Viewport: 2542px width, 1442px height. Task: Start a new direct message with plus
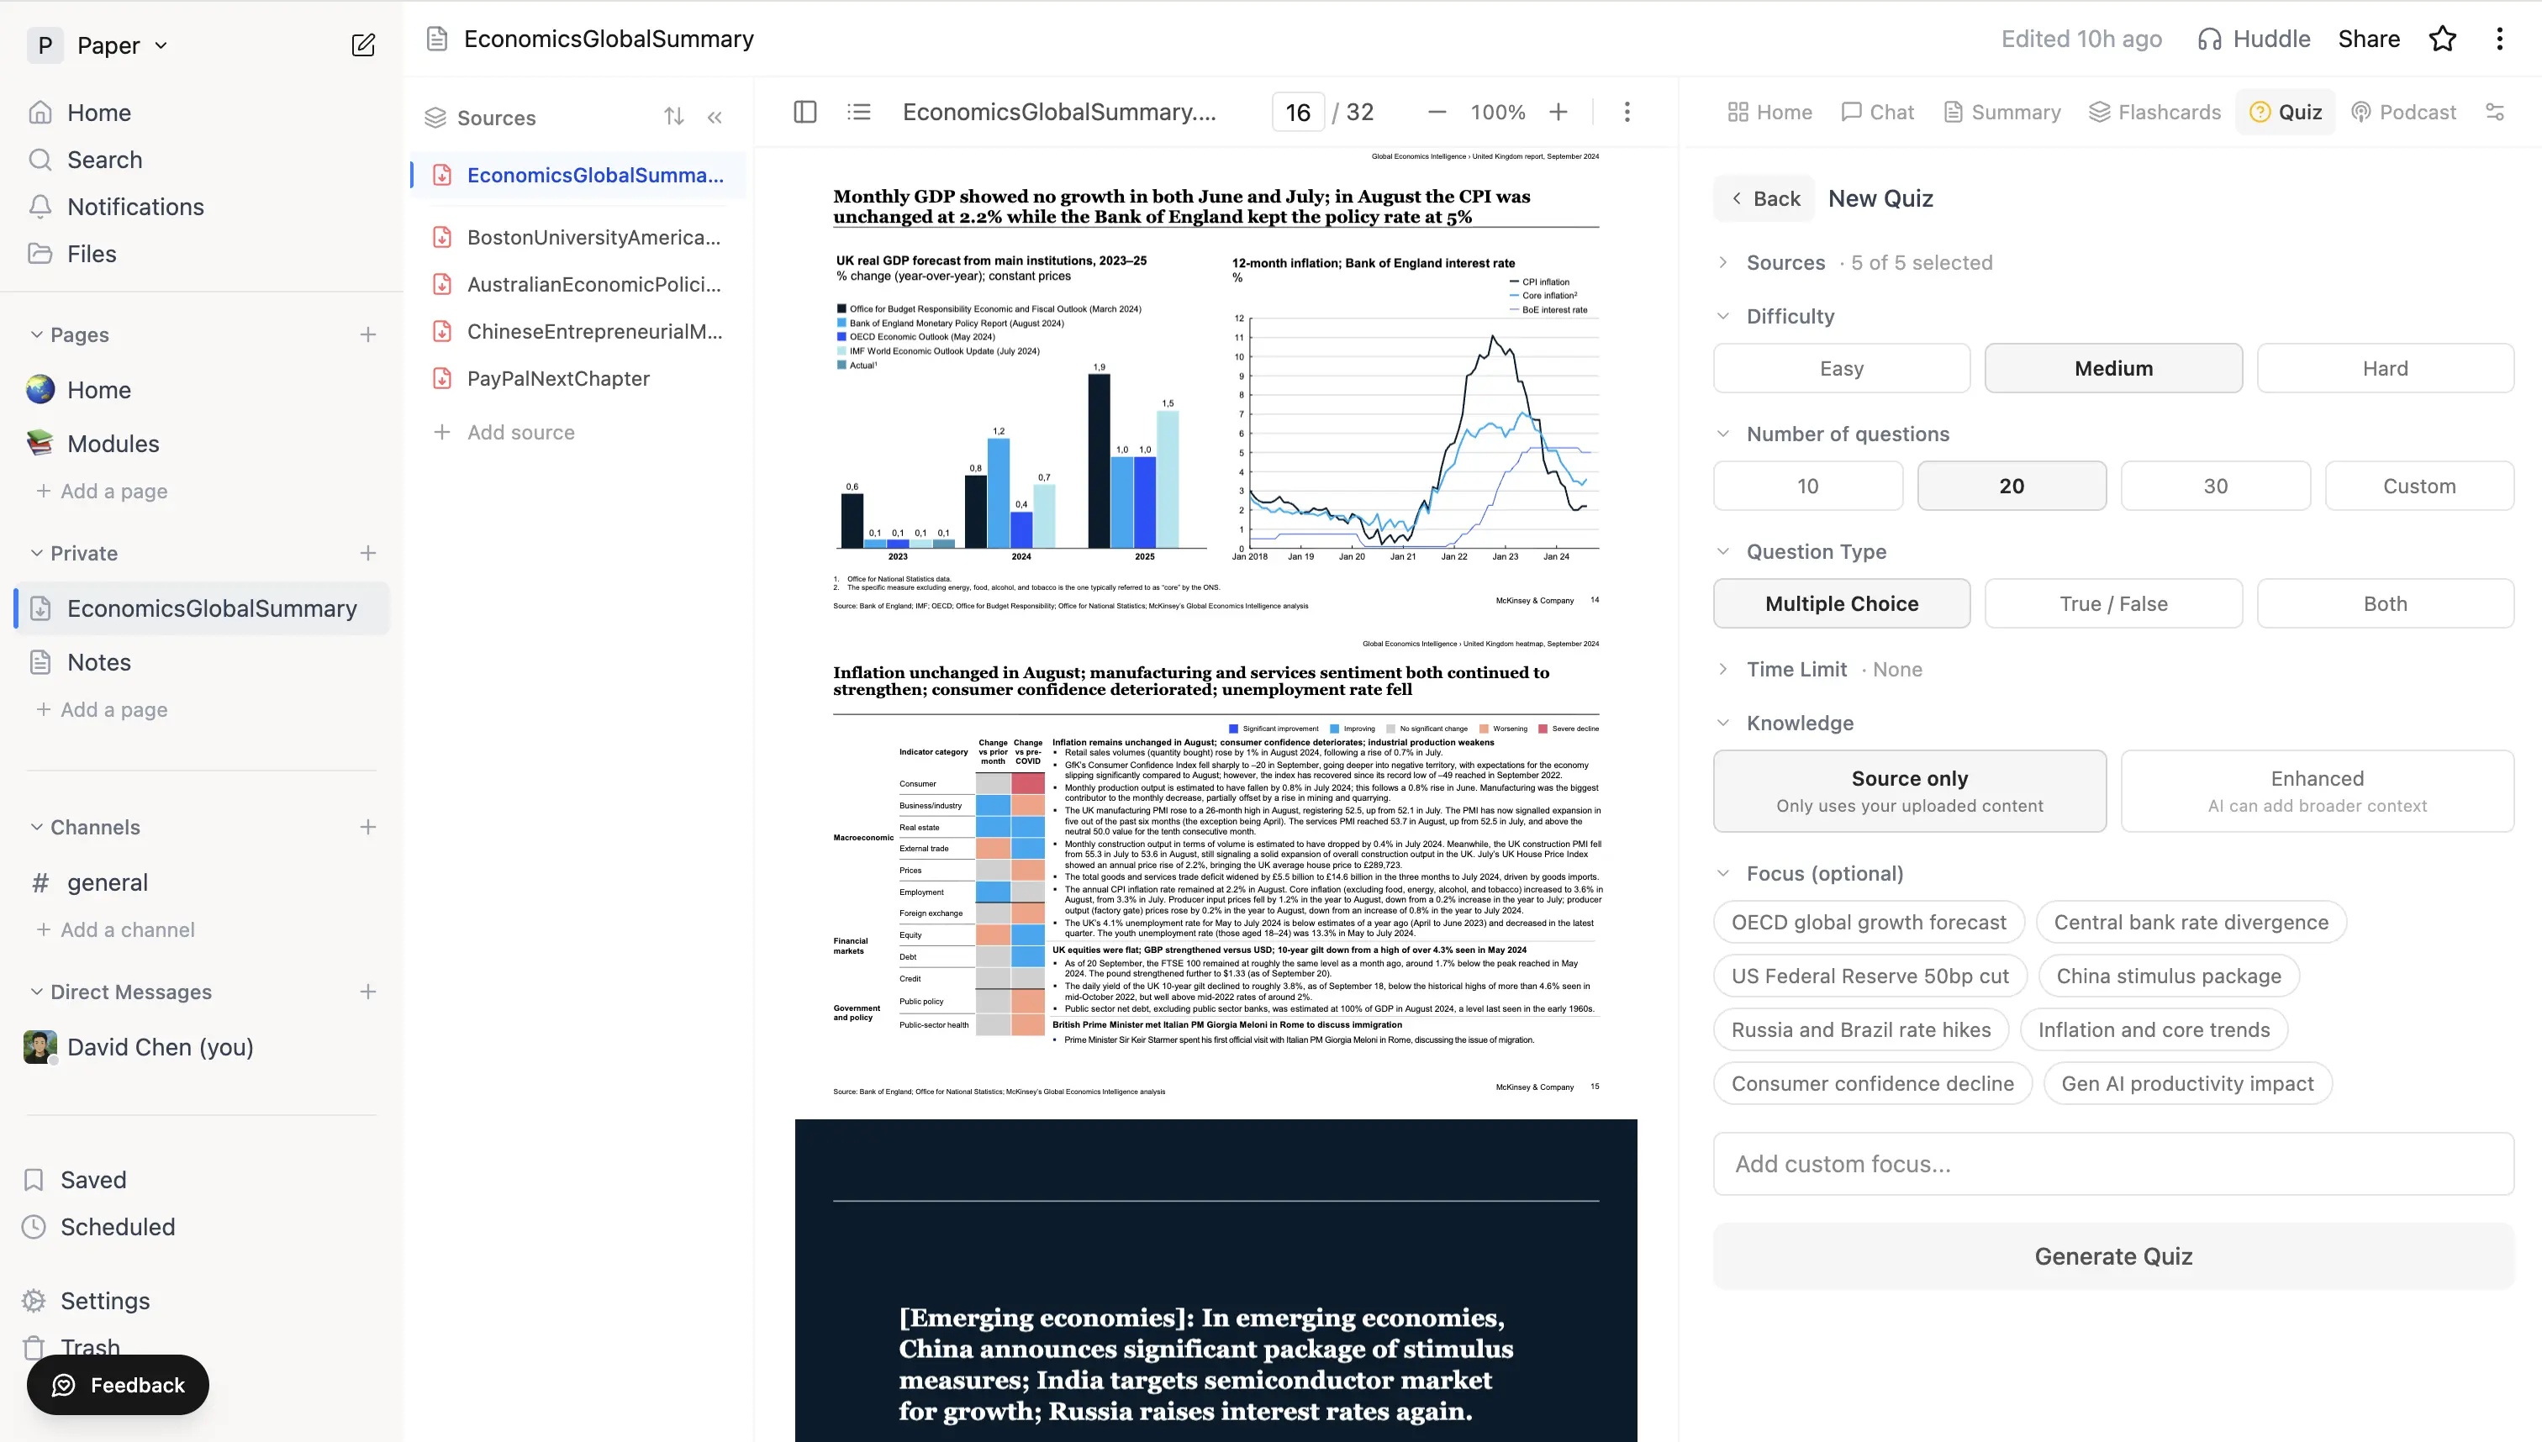[367, 992]
